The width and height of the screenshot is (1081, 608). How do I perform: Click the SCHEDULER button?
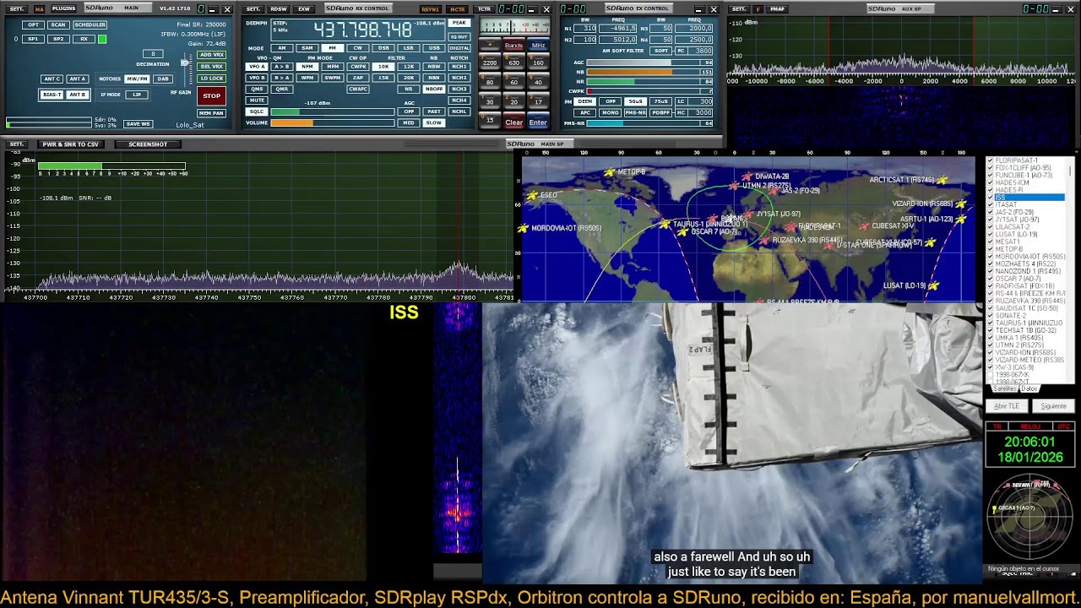90,25
